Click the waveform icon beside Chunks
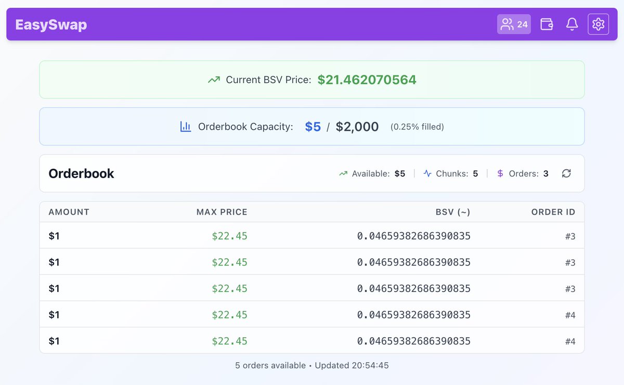Image resolution: width=624 pixels, height=385 pixels. pos(426,173)
